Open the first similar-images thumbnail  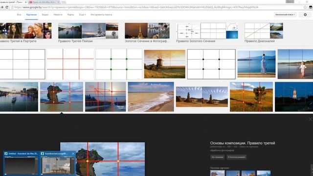coord(217,173)
